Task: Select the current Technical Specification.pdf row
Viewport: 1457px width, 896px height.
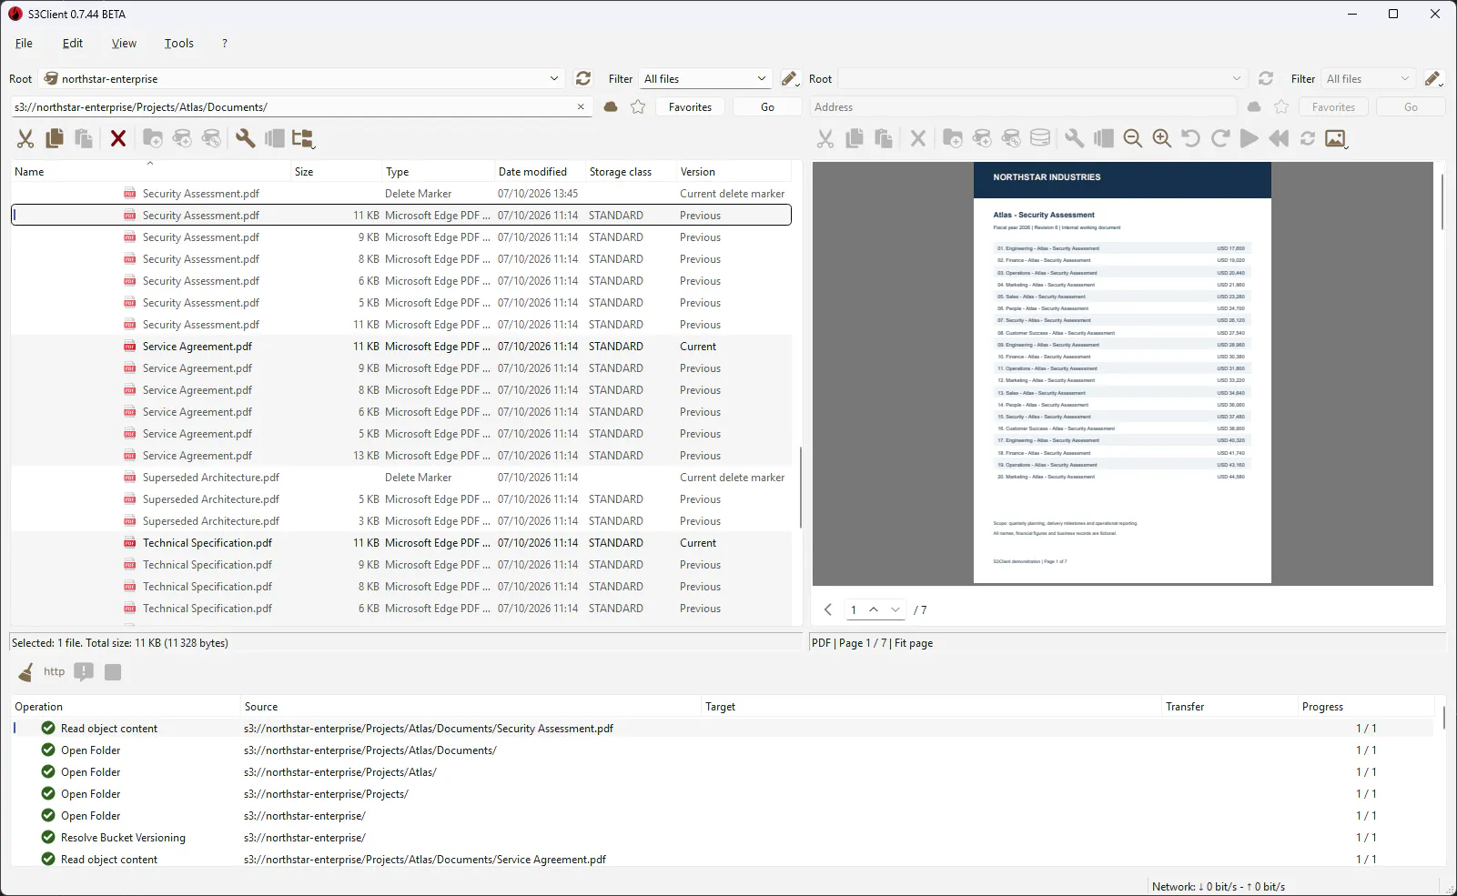Action: pyautogui.click(x=401, y=543)
